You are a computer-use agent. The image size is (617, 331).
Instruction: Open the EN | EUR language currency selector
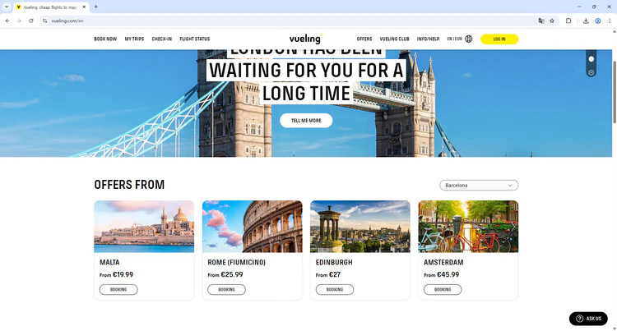[x=454, y=39]
